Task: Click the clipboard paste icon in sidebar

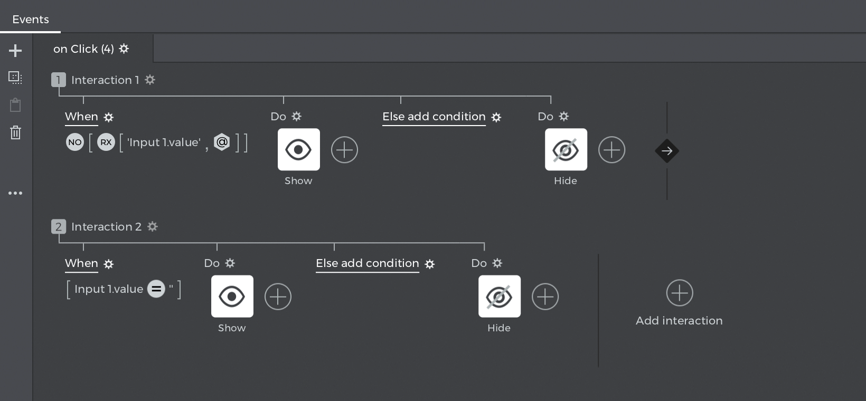Action: (x=15, y=105)
